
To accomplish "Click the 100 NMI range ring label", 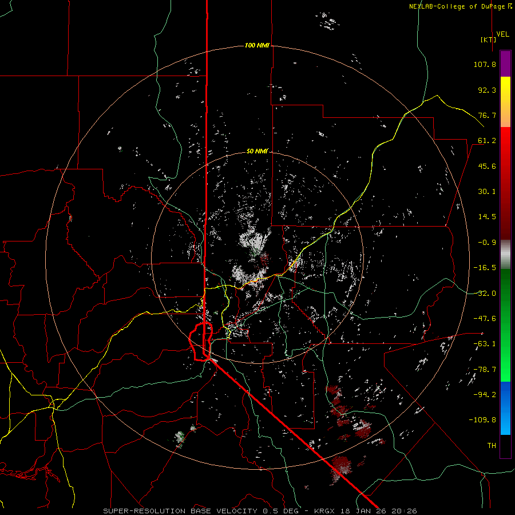I will [x=257, y=45].
